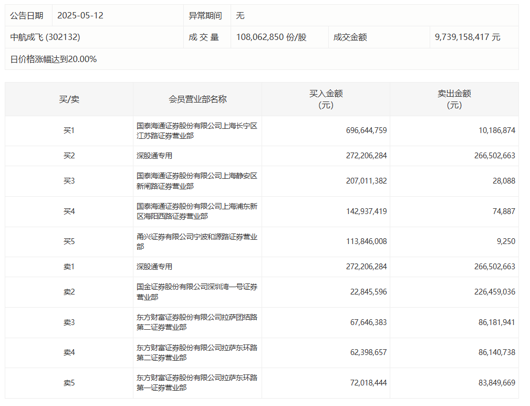Click the 买5 row label

pos(69,241)
